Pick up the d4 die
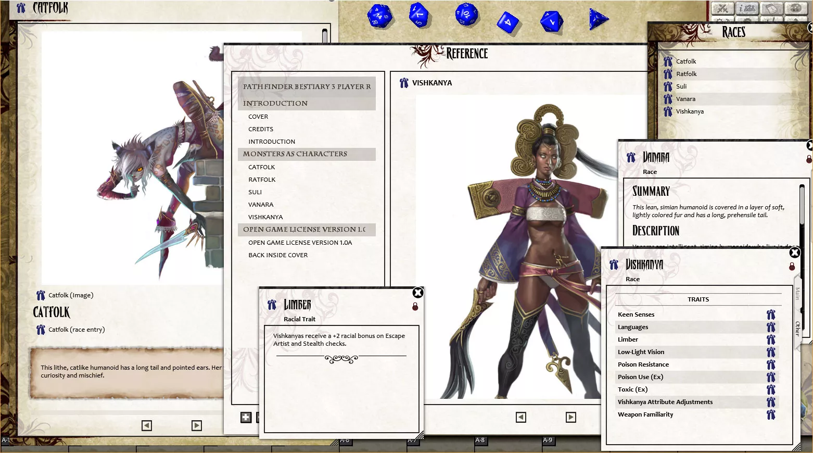813x453 pixels. [x=599, y=19]
